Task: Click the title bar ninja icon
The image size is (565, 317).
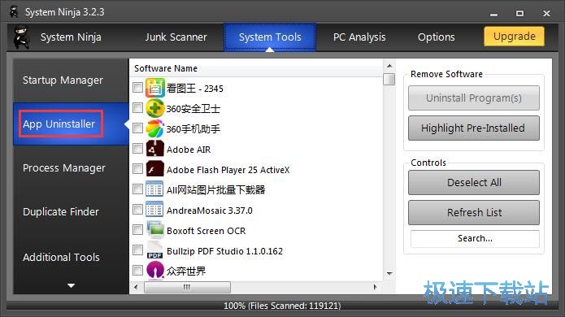Action: (x=14, y=11)
